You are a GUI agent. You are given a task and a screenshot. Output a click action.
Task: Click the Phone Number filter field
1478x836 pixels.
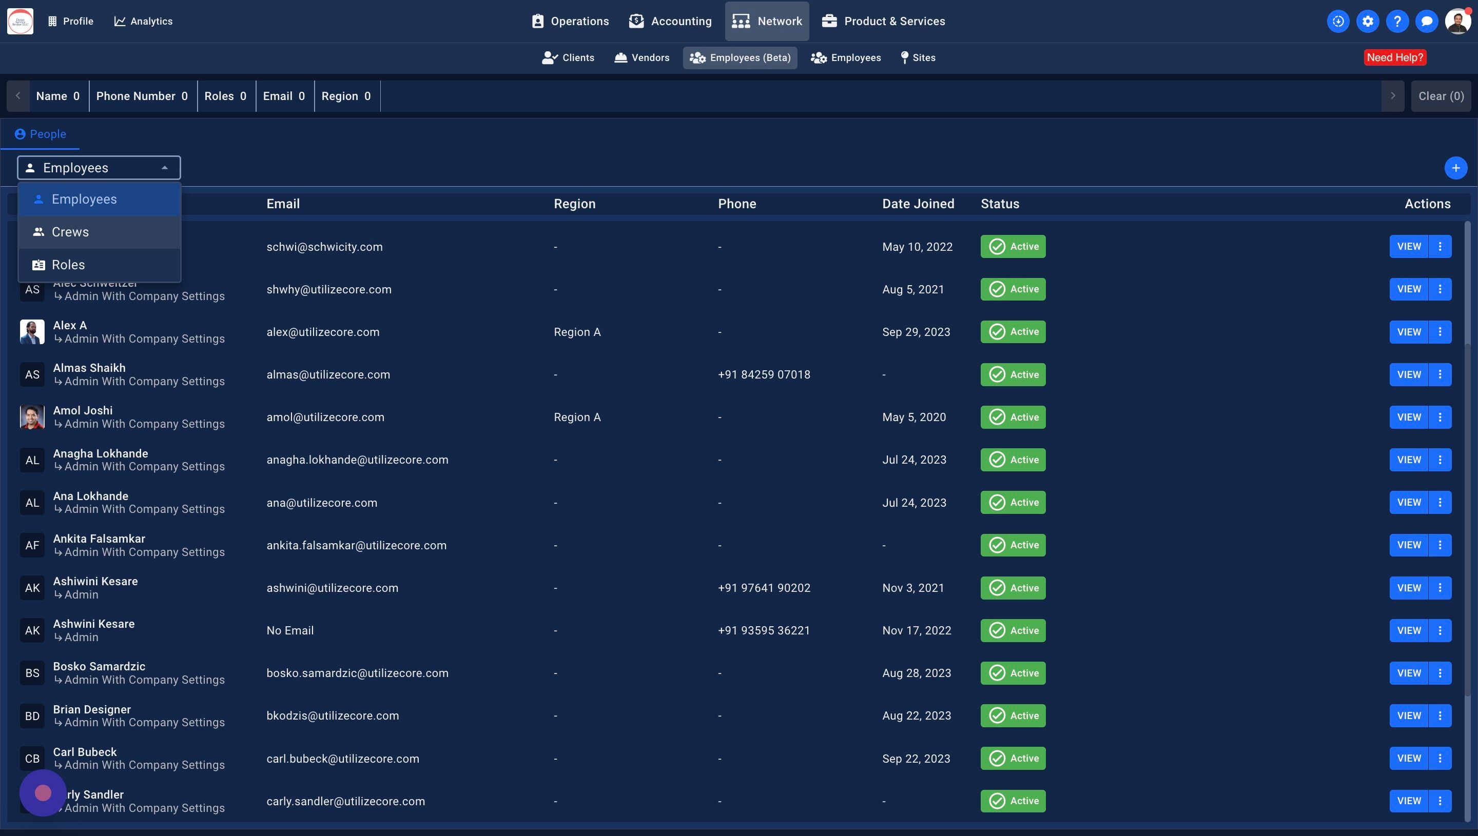click(x=142, y=96)
